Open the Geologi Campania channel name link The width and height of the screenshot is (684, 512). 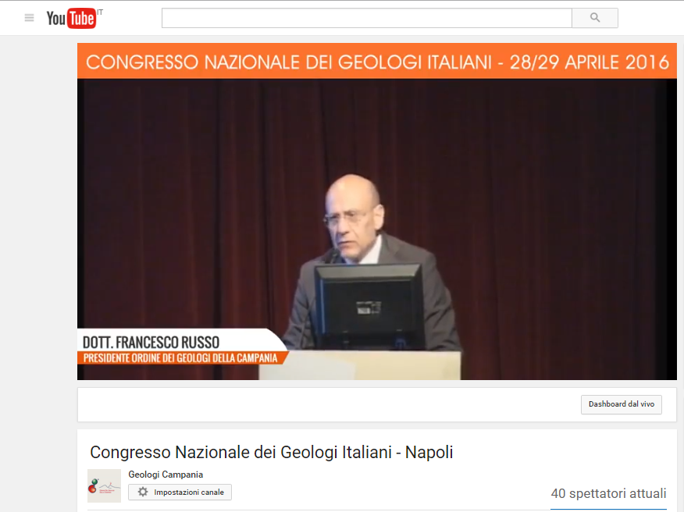[166, 475]
